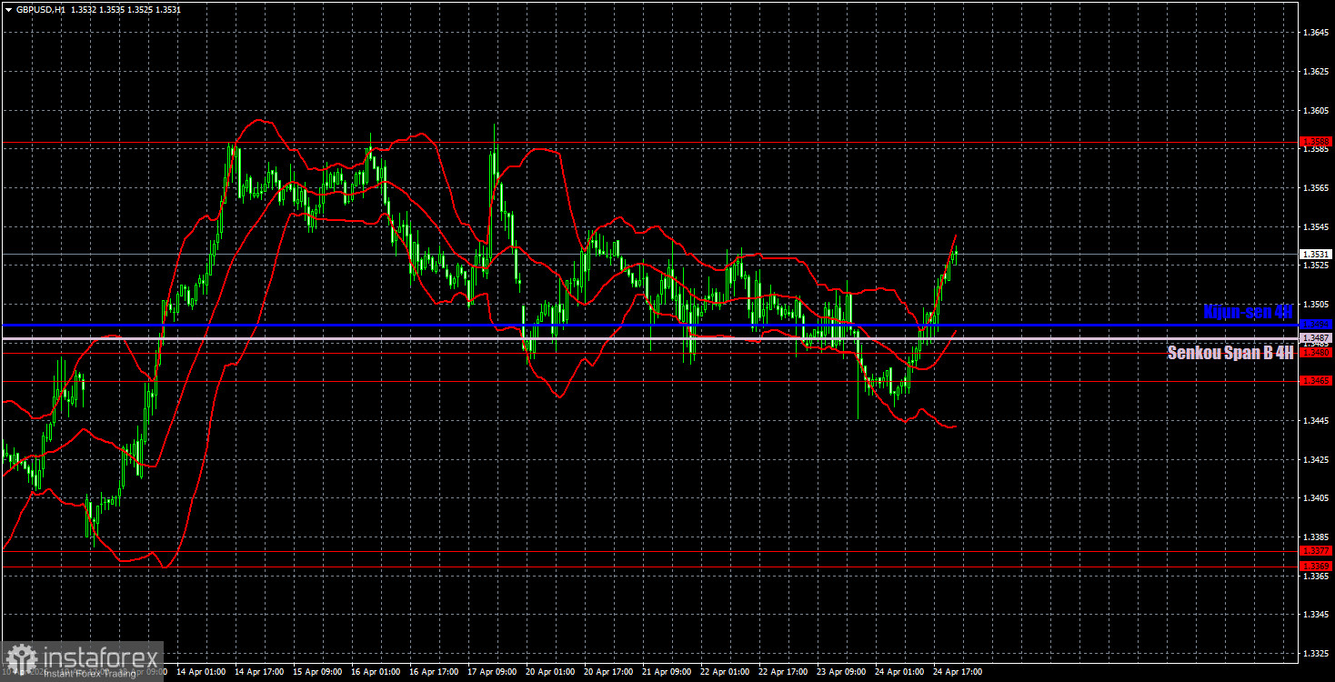Click the current price tag 1.3531
Image resolution: width=1335 pixels, height=682 pixels.
click(x=1316, y=255)
